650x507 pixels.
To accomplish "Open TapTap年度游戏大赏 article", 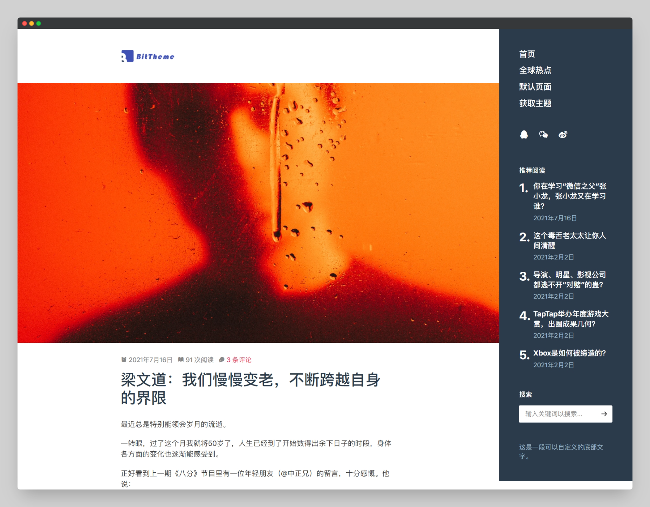I will point(571,319).
